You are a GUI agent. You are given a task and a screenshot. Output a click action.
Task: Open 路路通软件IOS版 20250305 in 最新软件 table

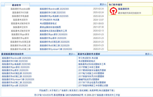[53, 13]
